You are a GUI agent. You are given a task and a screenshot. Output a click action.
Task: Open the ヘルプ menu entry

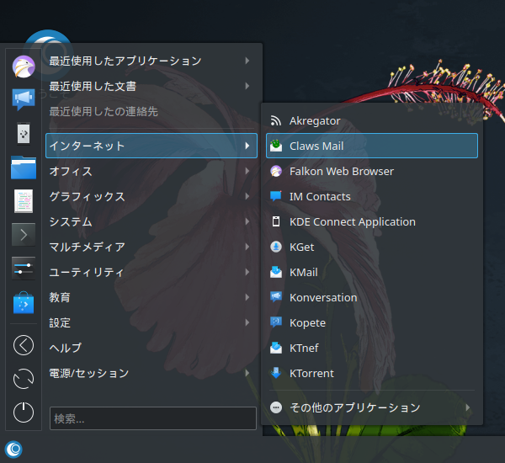151,348
